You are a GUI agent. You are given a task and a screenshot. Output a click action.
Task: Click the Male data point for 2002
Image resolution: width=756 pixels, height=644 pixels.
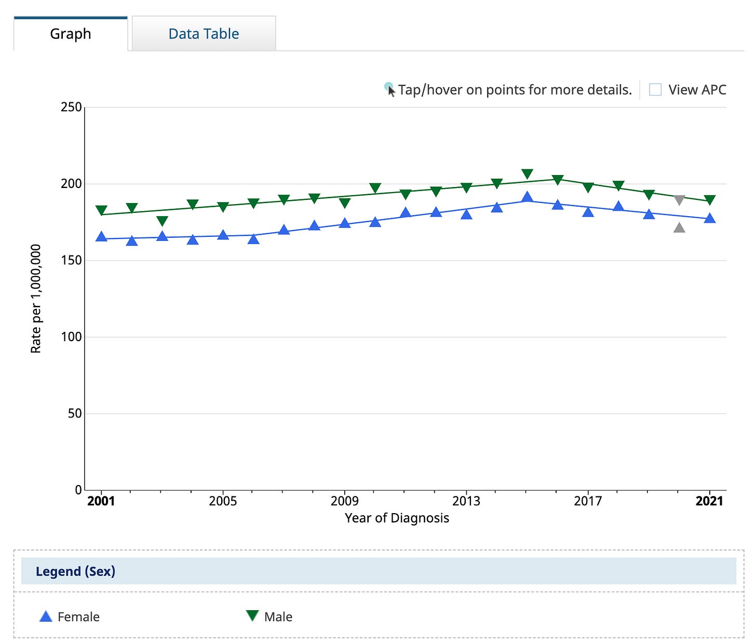(132, 208)
